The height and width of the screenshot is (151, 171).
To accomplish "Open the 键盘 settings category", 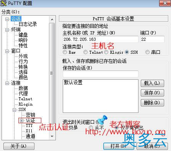I will tap(23, 35).
